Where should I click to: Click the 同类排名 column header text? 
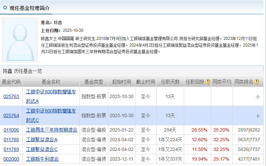(x=244, y=82)
